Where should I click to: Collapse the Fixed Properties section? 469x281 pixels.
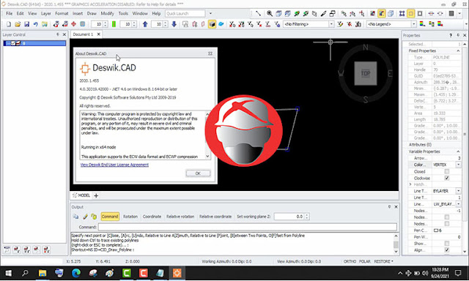[x=458, y=50]
